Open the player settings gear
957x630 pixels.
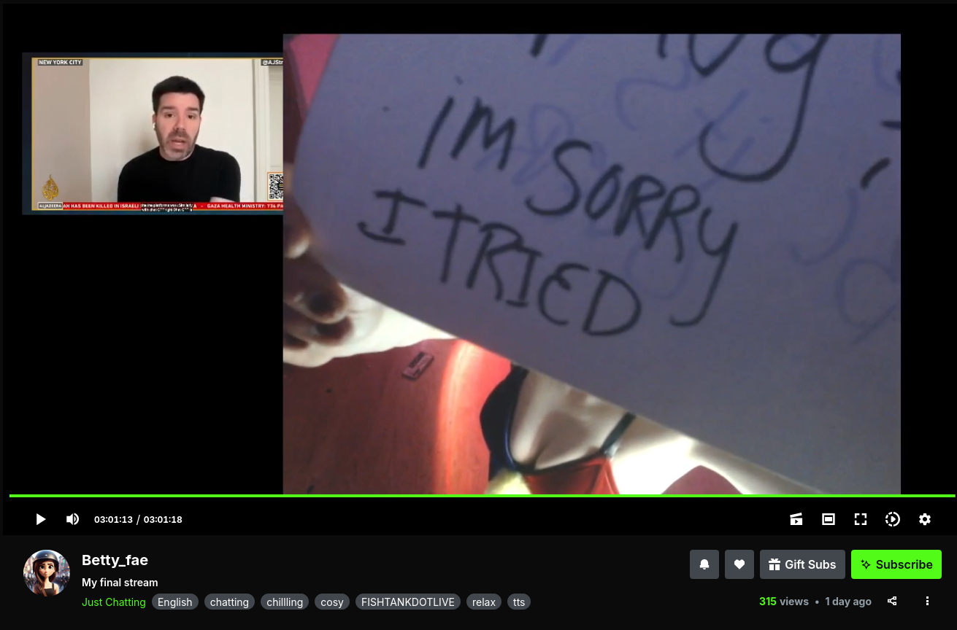coord(925,519)
